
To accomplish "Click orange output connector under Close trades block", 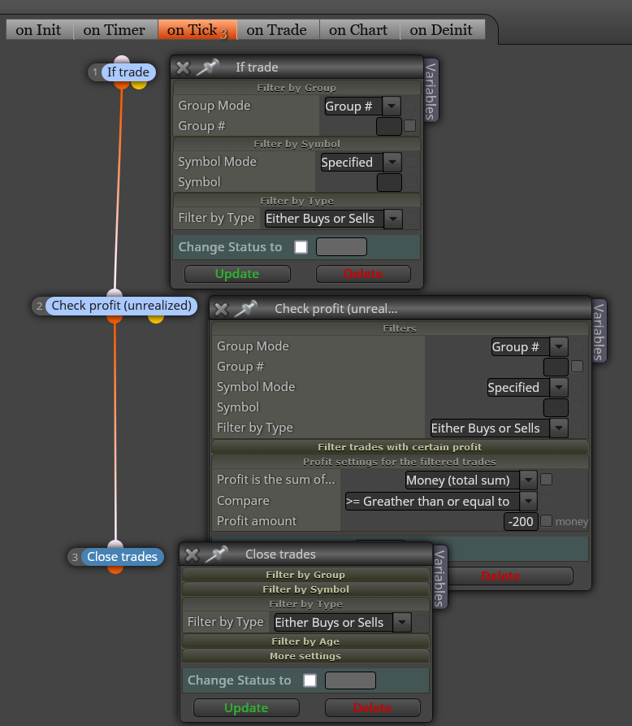I will tap(115, 570).
